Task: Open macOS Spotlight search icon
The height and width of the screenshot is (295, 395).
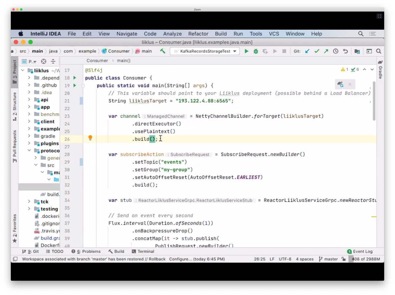Action: tap(361, 34)
